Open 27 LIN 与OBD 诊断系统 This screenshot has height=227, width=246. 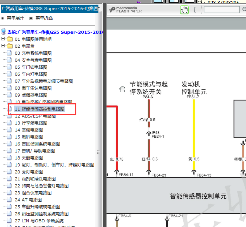[x=39, y=221]
